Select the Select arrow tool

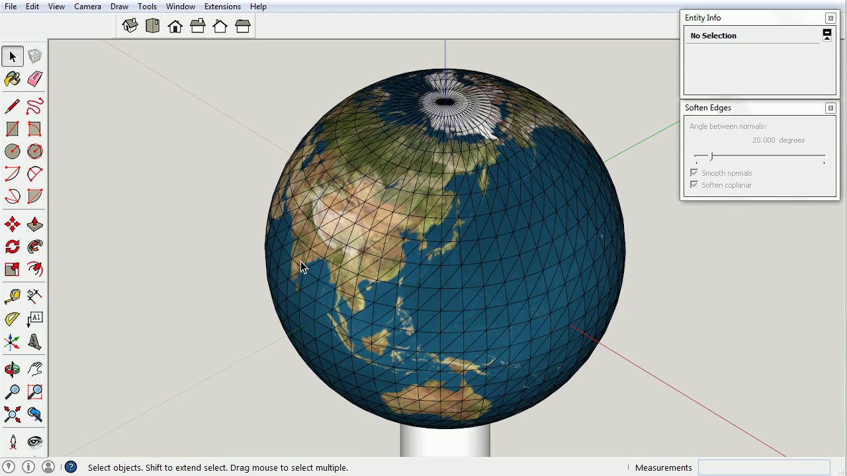[x=12, y=57]
